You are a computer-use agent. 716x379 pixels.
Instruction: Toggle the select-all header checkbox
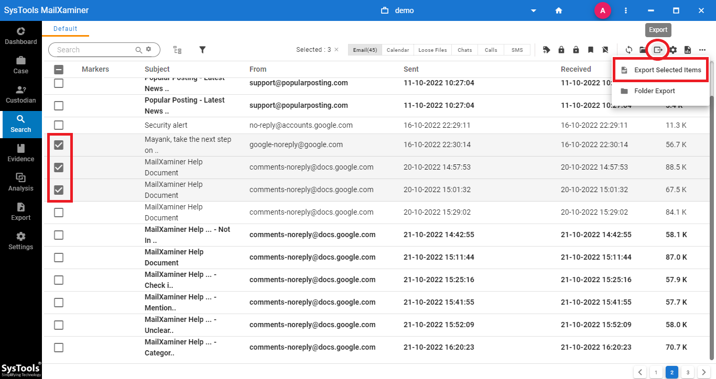coord(59,69)
